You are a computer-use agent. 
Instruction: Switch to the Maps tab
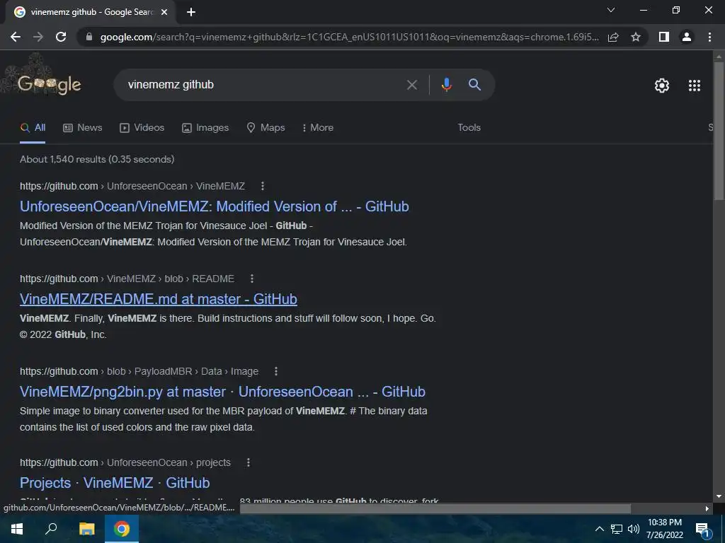tap(266, 127)
